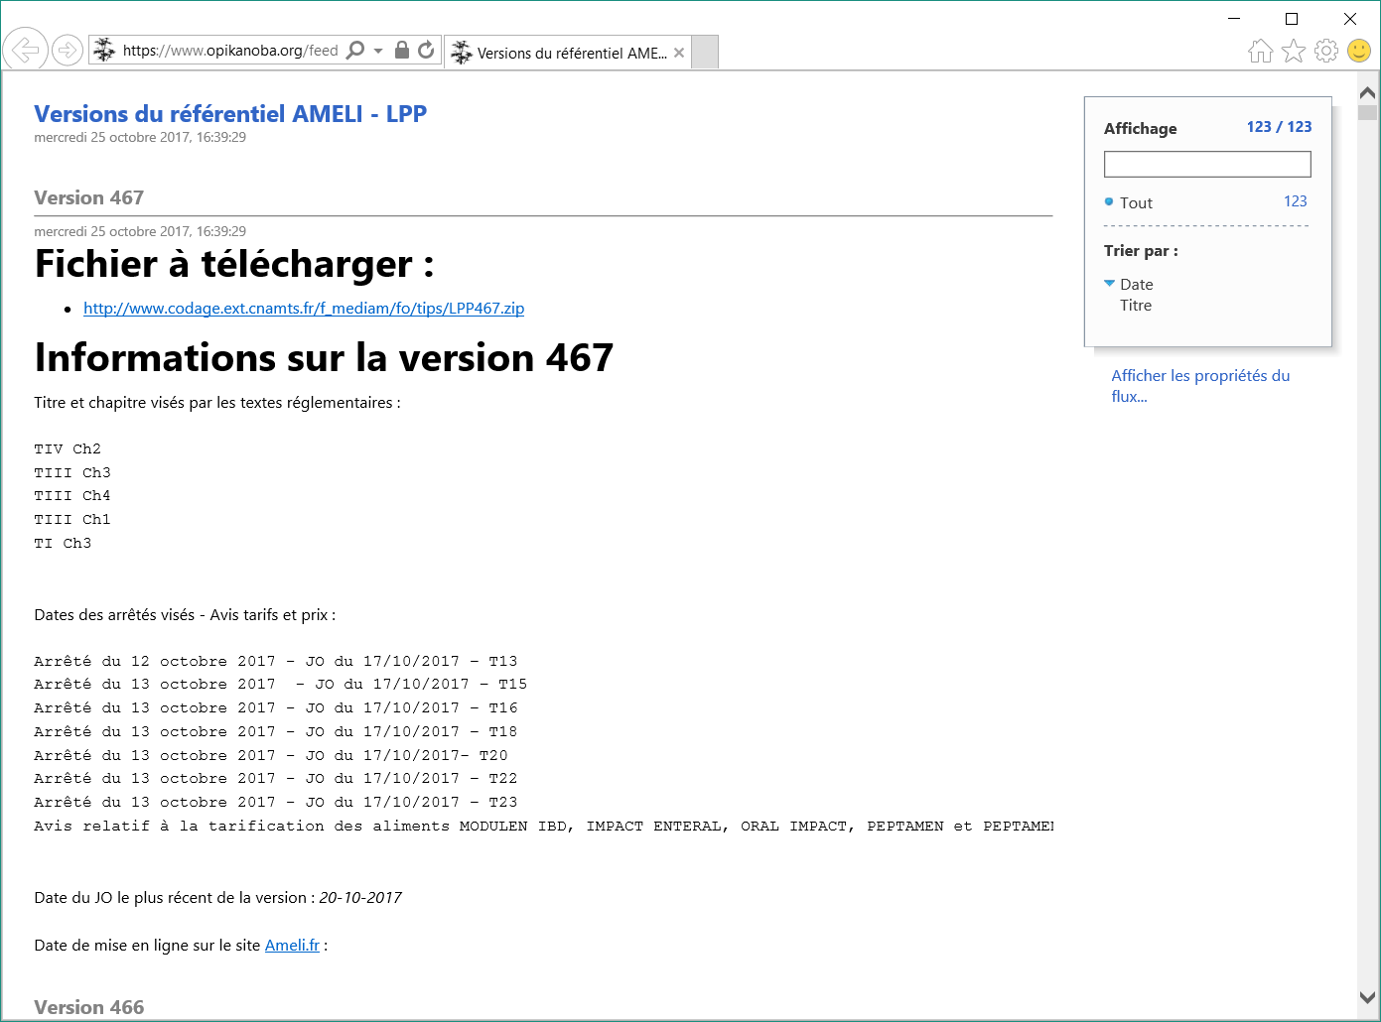This screenshot has height=1022, width=1381.
Task: Sort feed by Titre
Action: [x=1136, y=306]
